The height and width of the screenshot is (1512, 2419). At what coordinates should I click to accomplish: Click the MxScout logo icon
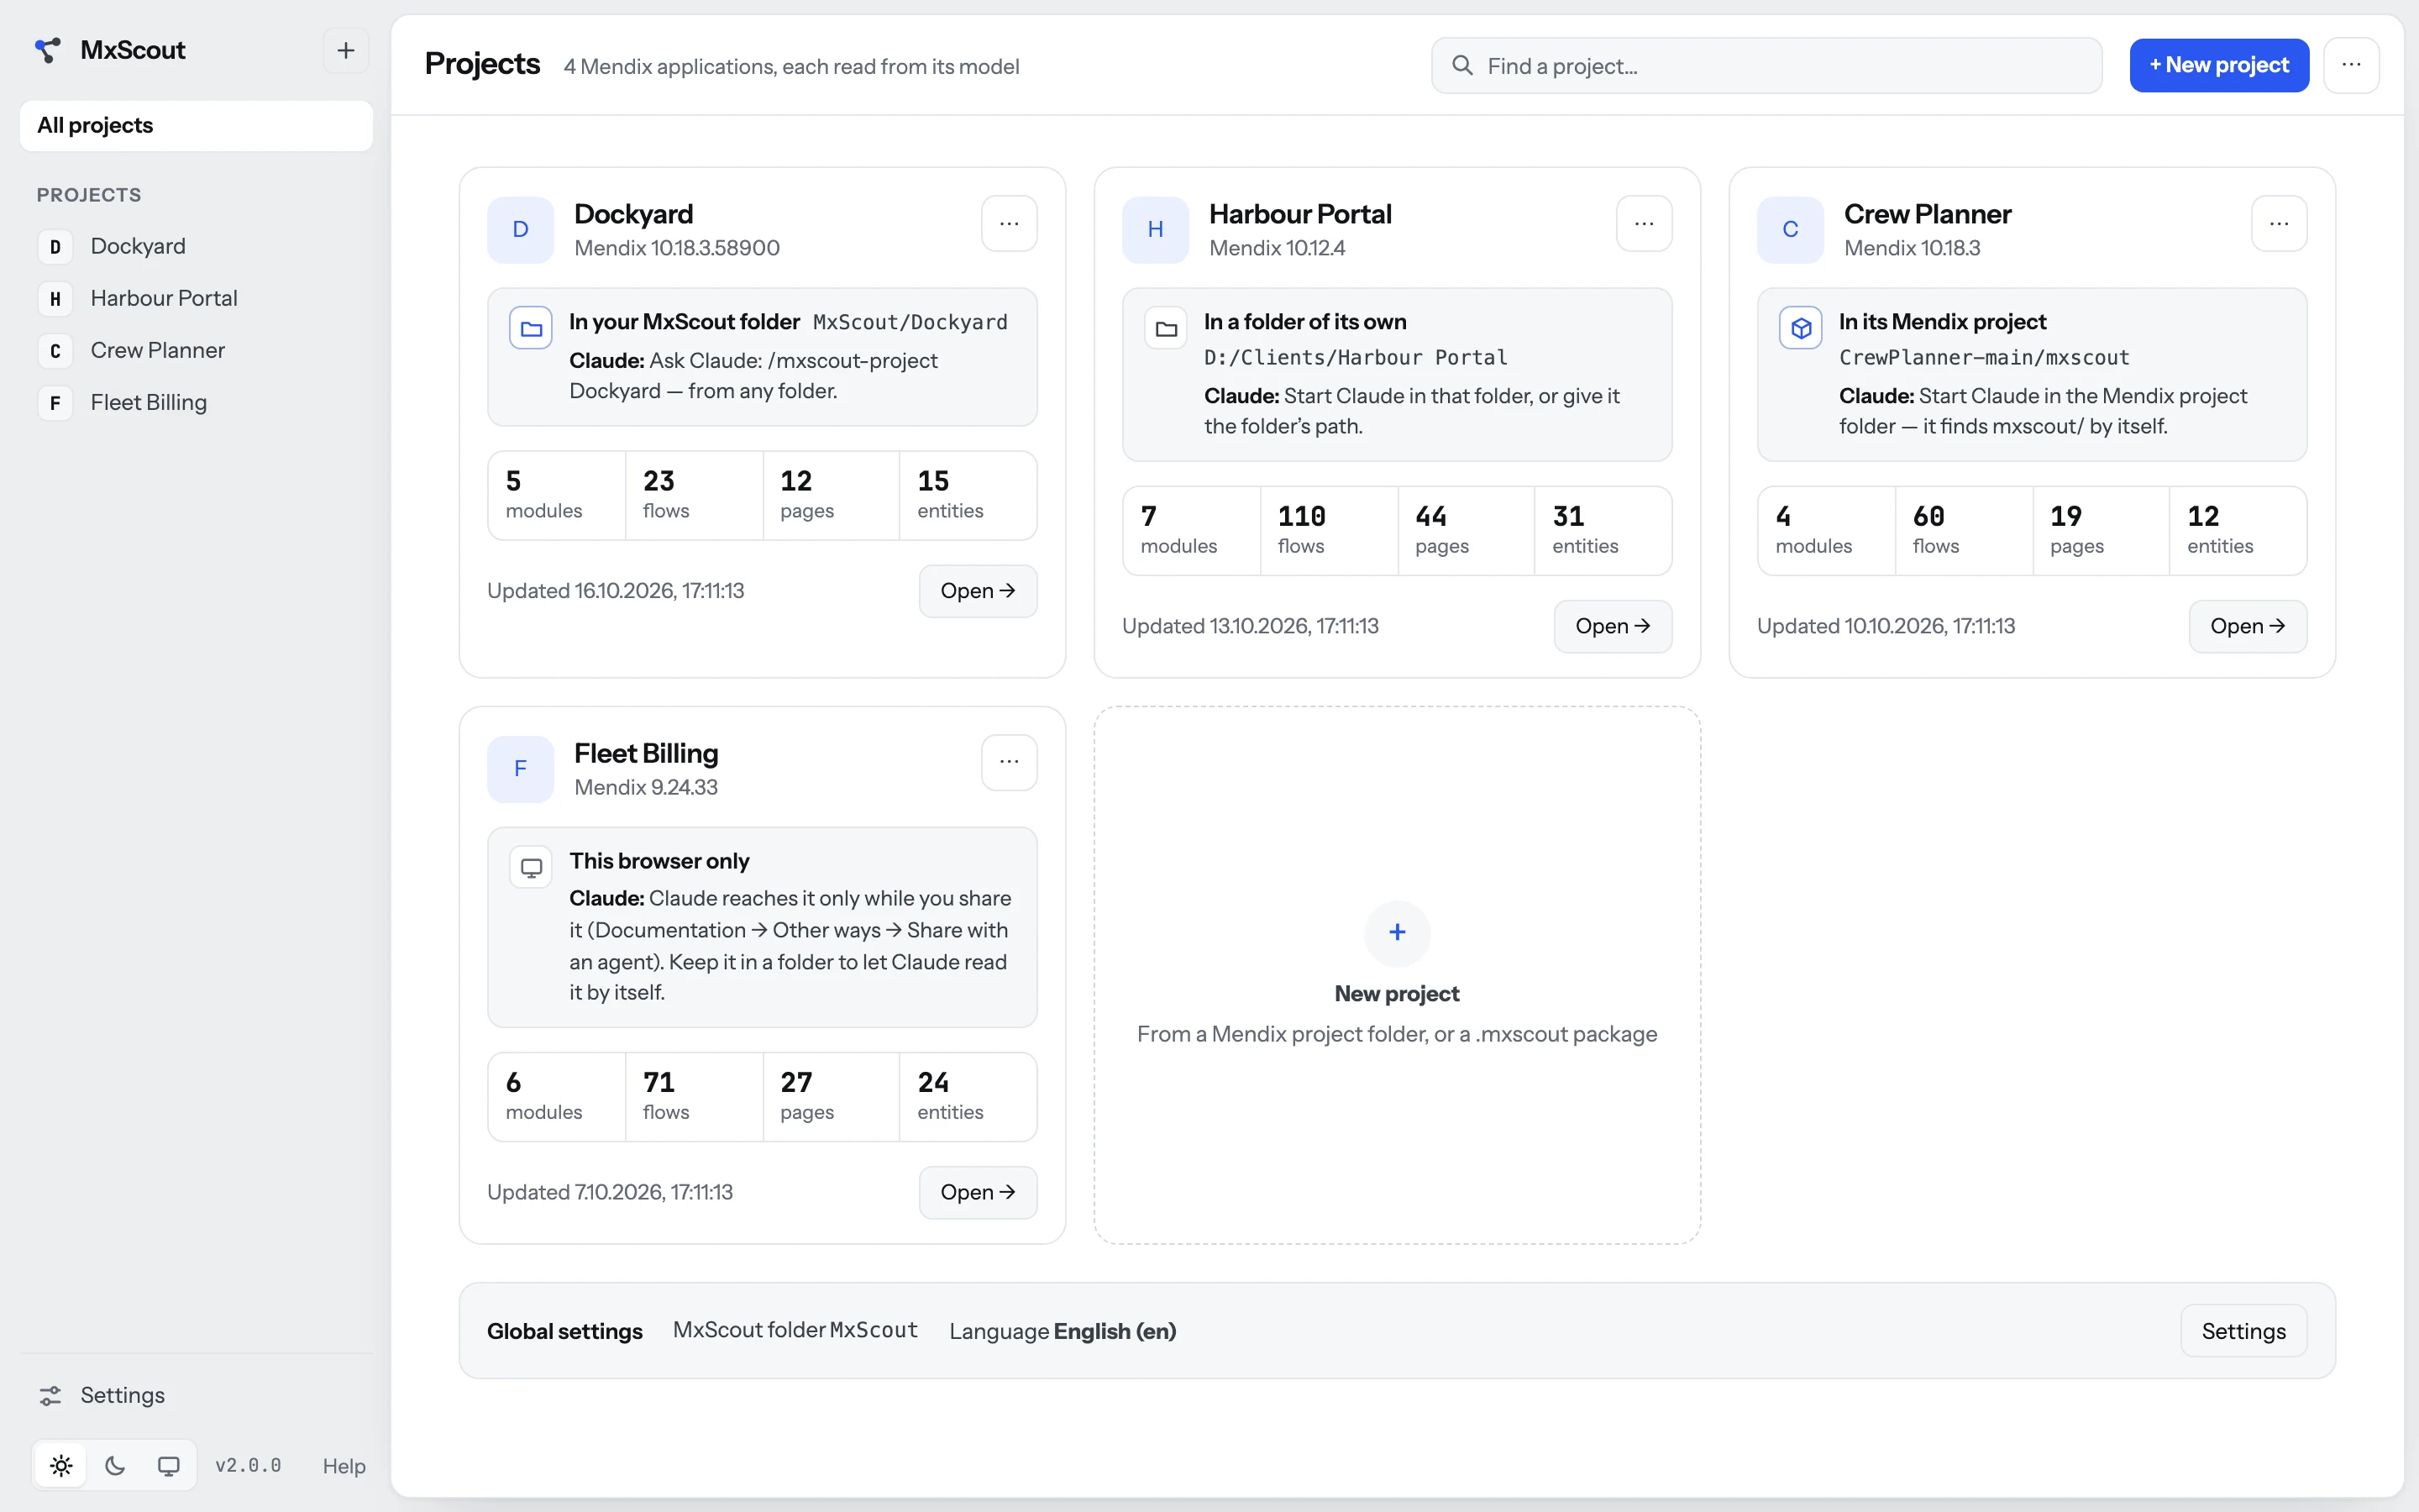(47, 50)
